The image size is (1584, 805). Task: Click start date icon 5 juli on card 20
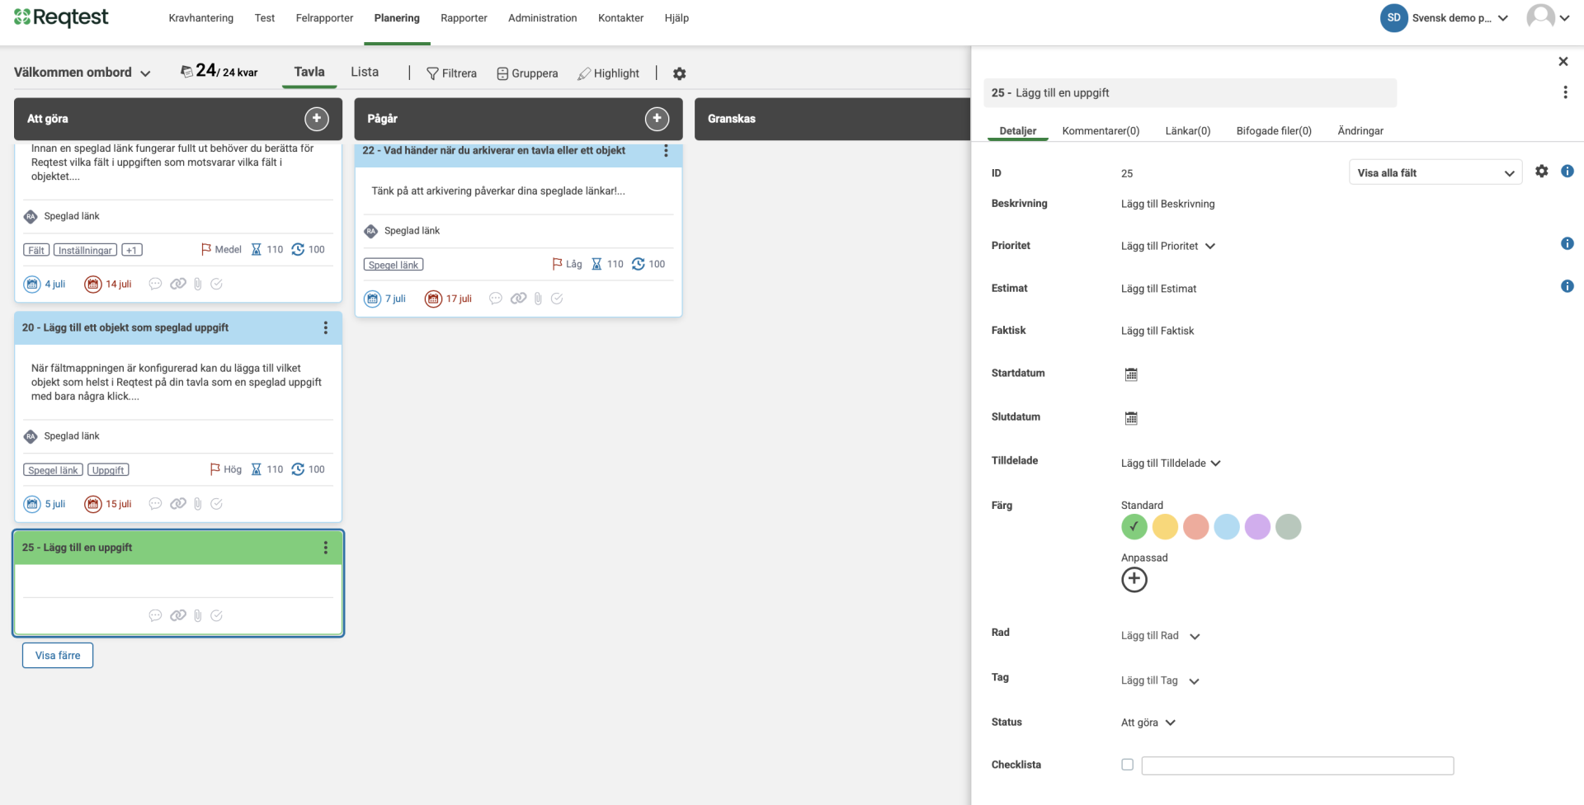coord(32,504)
